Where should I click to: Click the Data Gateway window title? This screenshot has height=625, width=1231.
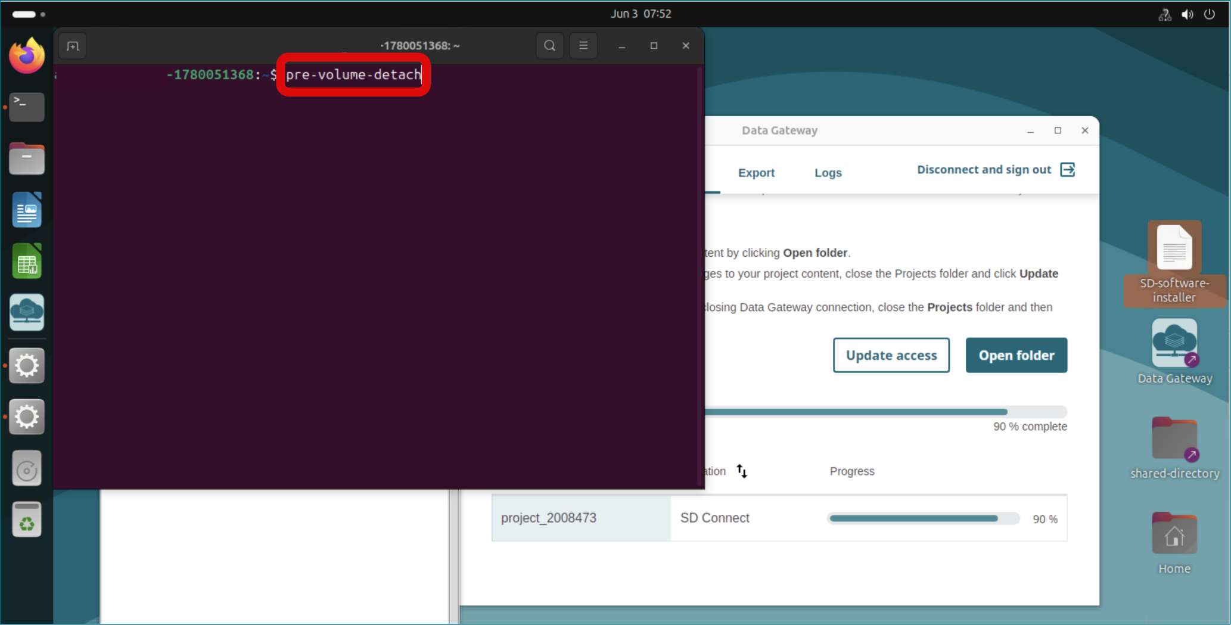click(779, 130)
